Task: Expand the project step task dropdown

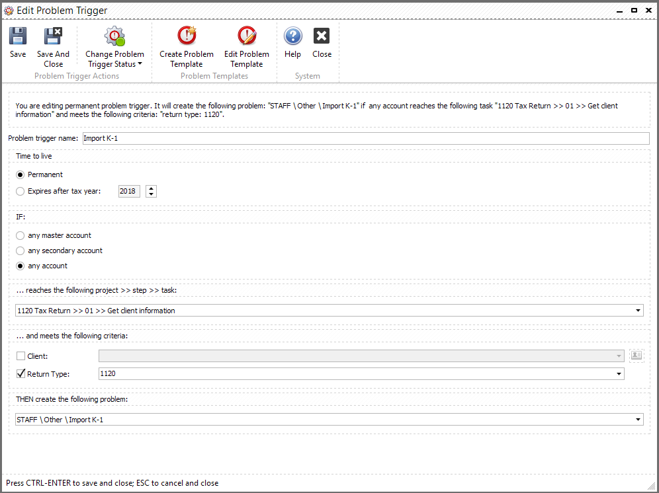Action: click(638, 311)
